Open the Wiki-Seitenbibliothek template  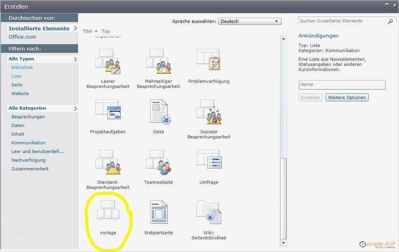pos(209,213)
